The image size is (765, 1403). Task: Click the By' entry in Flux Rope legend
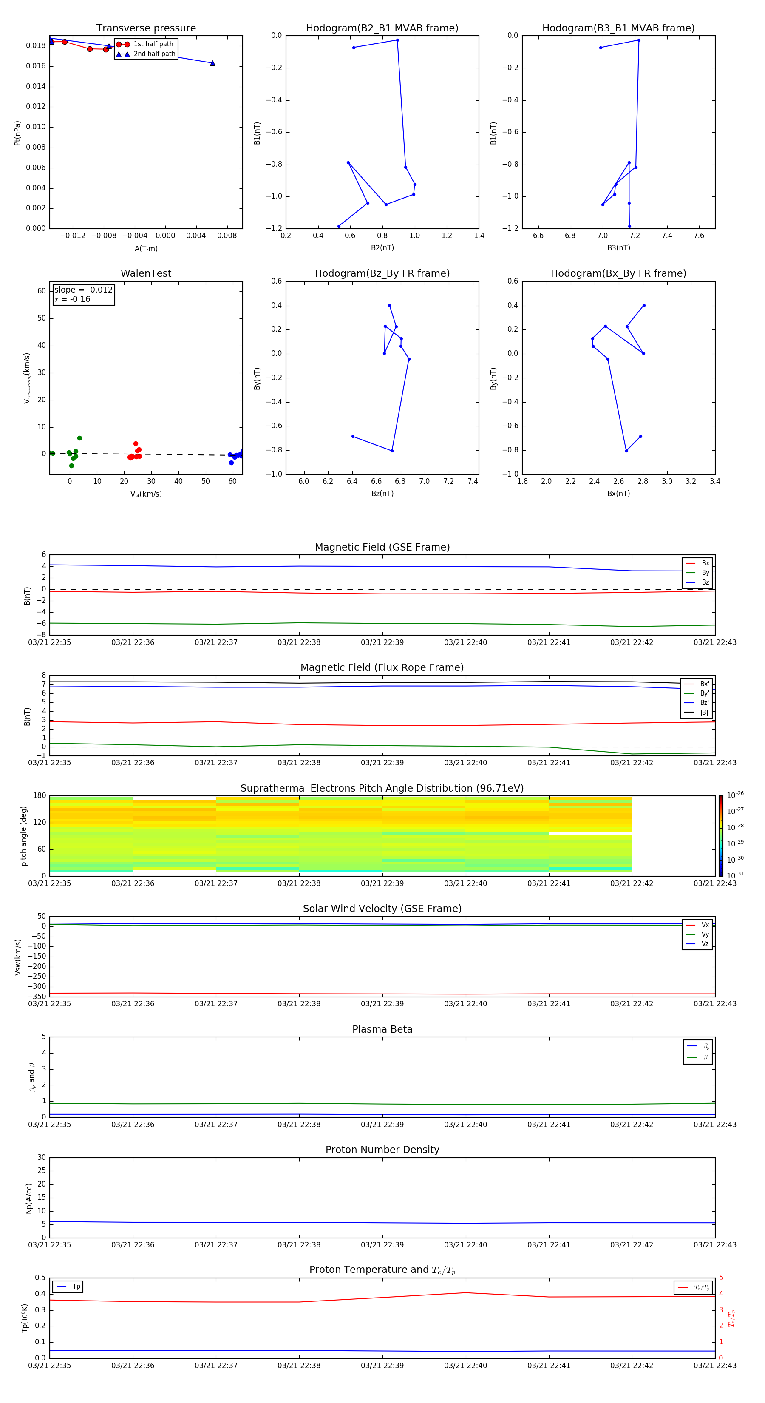coord(697,693)
